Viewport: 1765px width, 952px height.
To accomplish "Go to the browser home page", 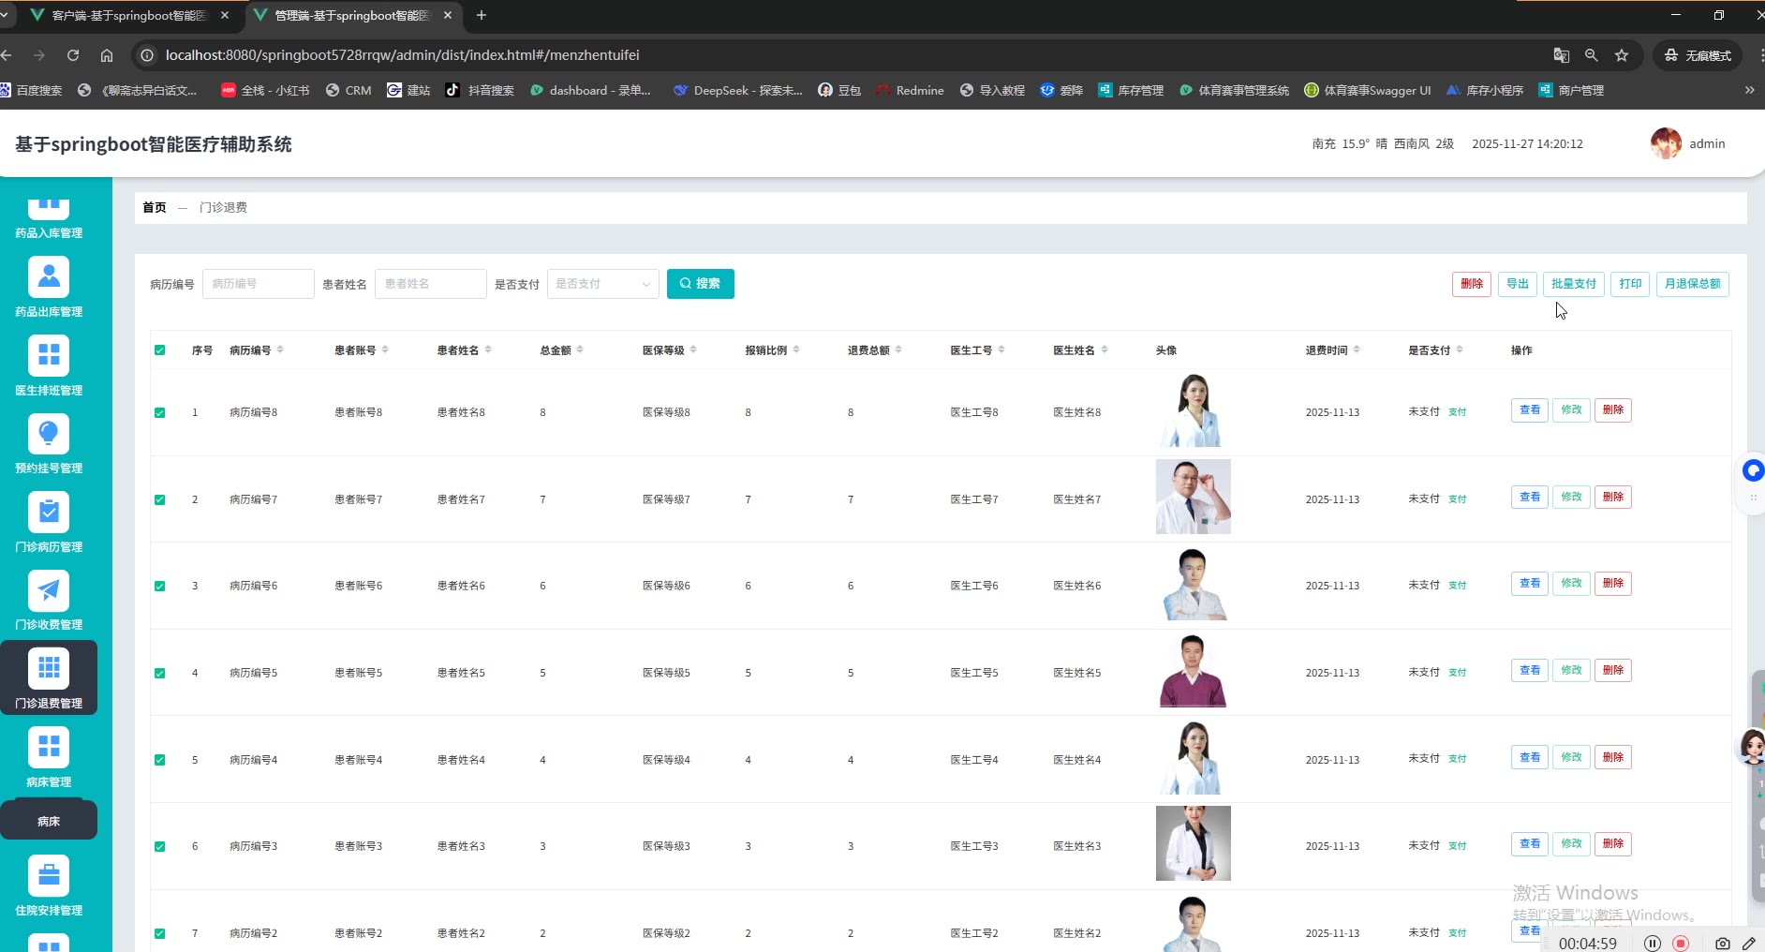I will 107,55.
